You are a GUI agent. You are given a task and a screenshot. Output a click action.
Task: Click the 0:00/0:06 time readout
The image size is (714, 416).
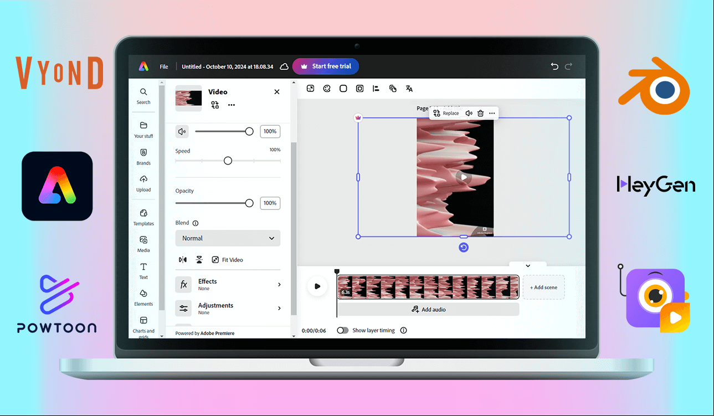tap(314, 330)
